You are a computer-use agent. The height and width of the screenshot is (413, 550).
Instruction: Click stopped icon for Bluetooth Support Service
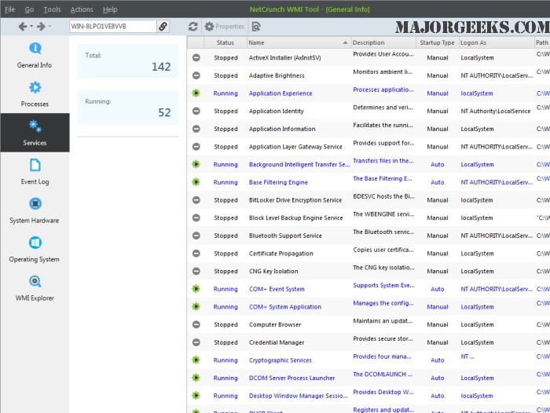click(196, 236)
